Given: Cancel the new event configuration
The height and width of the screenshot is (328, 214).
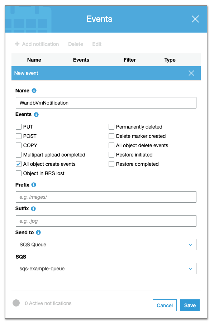Looking at the screenshot, I should tap(165, 305).
